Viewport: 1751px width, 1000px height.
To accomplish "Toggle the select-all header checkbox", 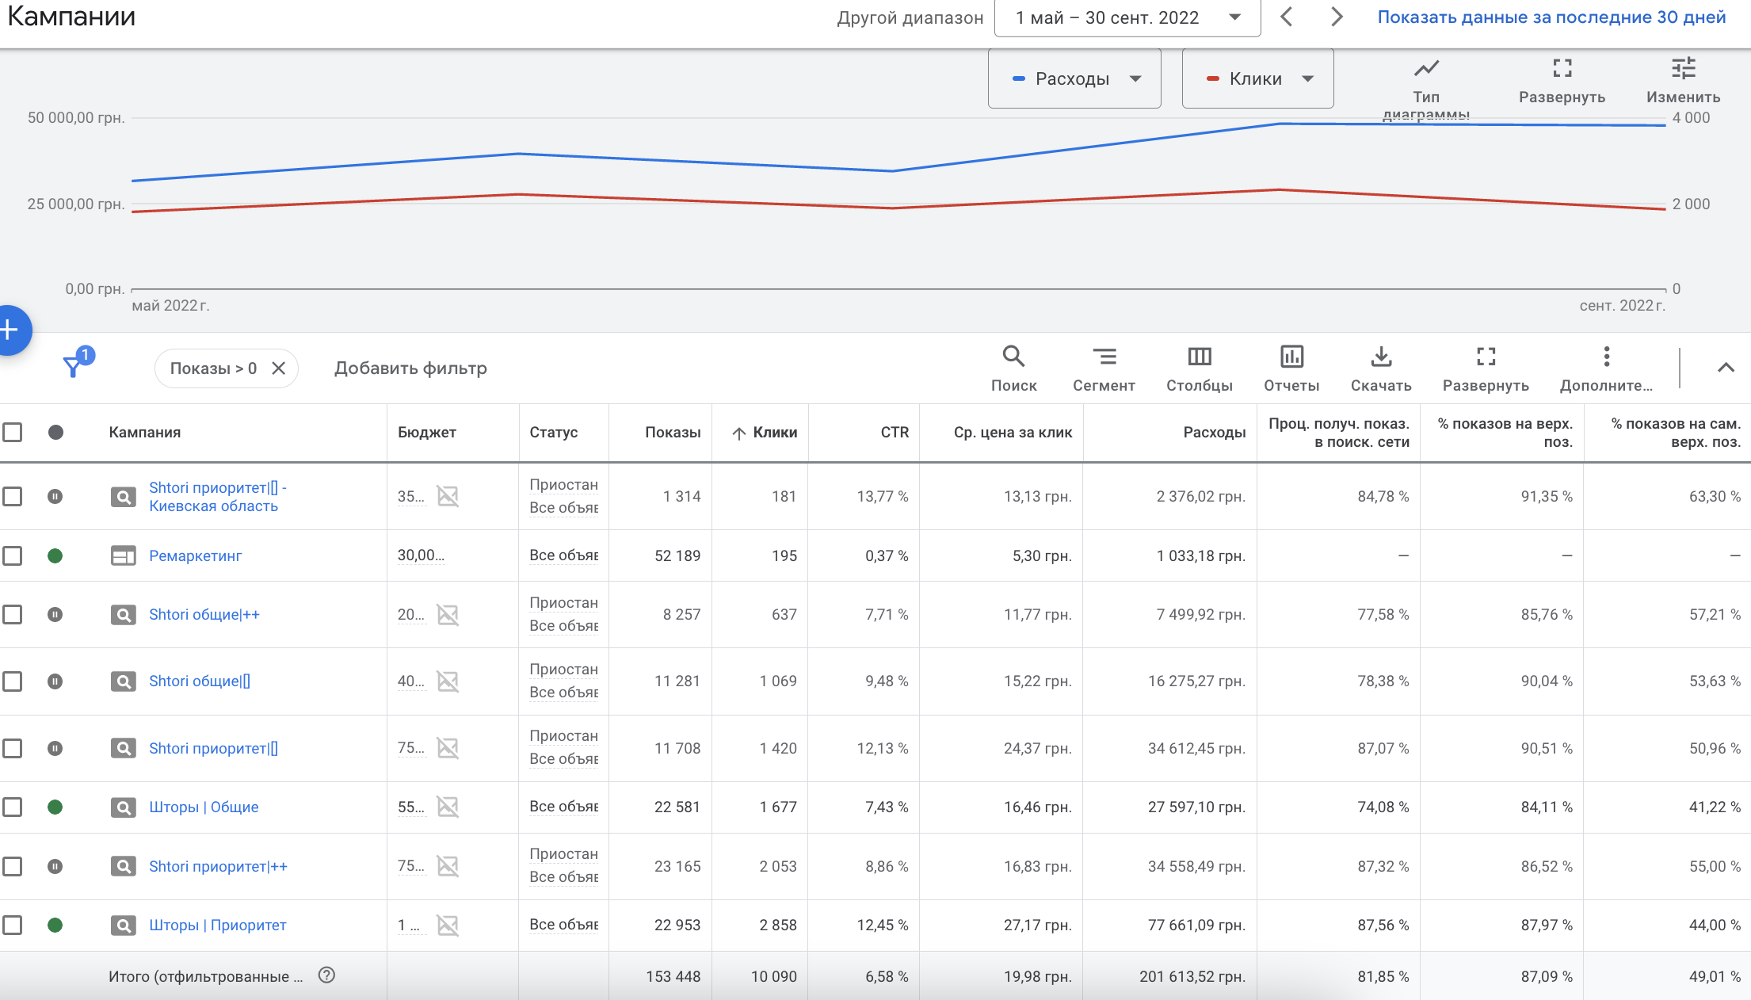I will click(13, 432).
